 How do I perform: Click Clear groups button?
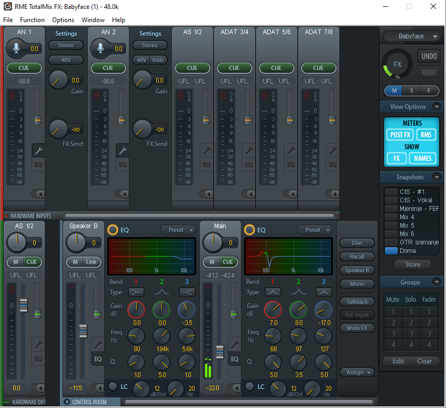coord(424,361)
